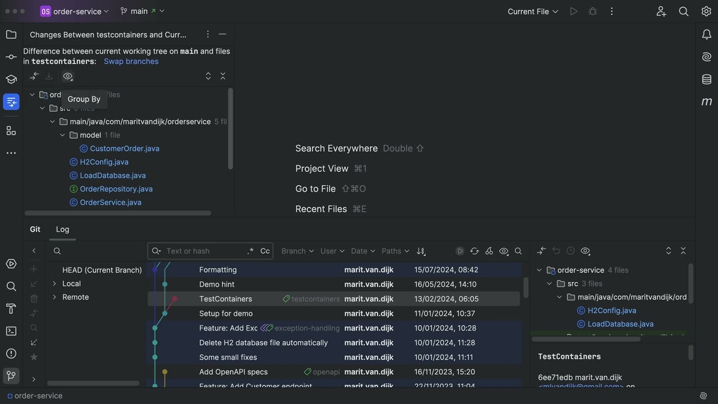718x404 pixels.
Task: Toggle regex matching in log search
Action: [250, 251]
